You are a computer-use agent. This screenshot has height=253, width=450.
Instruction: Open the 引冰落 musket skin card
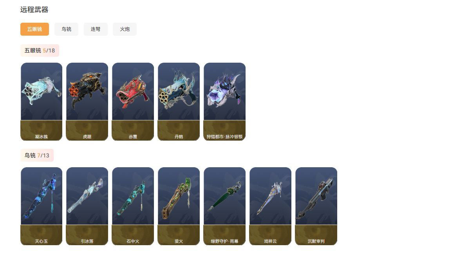(x=87, y=206)
